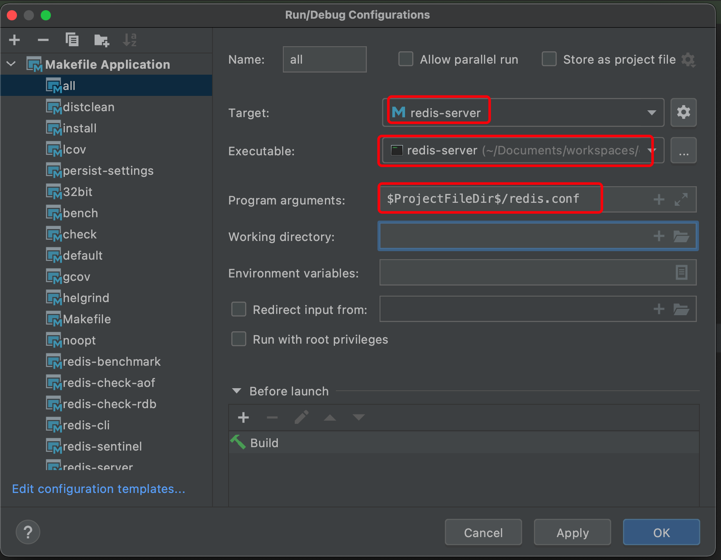
Task: Enable Allow parallel run checkbox
Action: coord(406,59)
